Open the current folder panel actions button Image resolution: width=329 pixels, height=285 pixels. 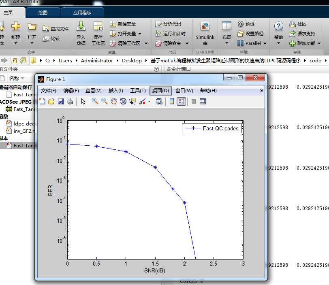click(x=156, y=69)
